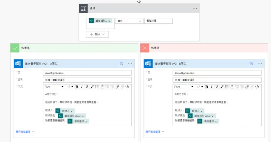Click subject field in A同仁 card
The image size is (271, 142).
click(x=87, y=80)
